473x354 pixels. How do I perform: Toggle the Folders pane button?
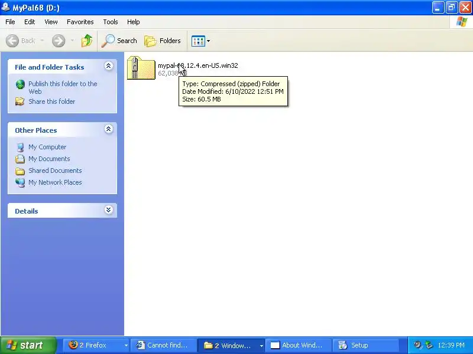(163, 41)
